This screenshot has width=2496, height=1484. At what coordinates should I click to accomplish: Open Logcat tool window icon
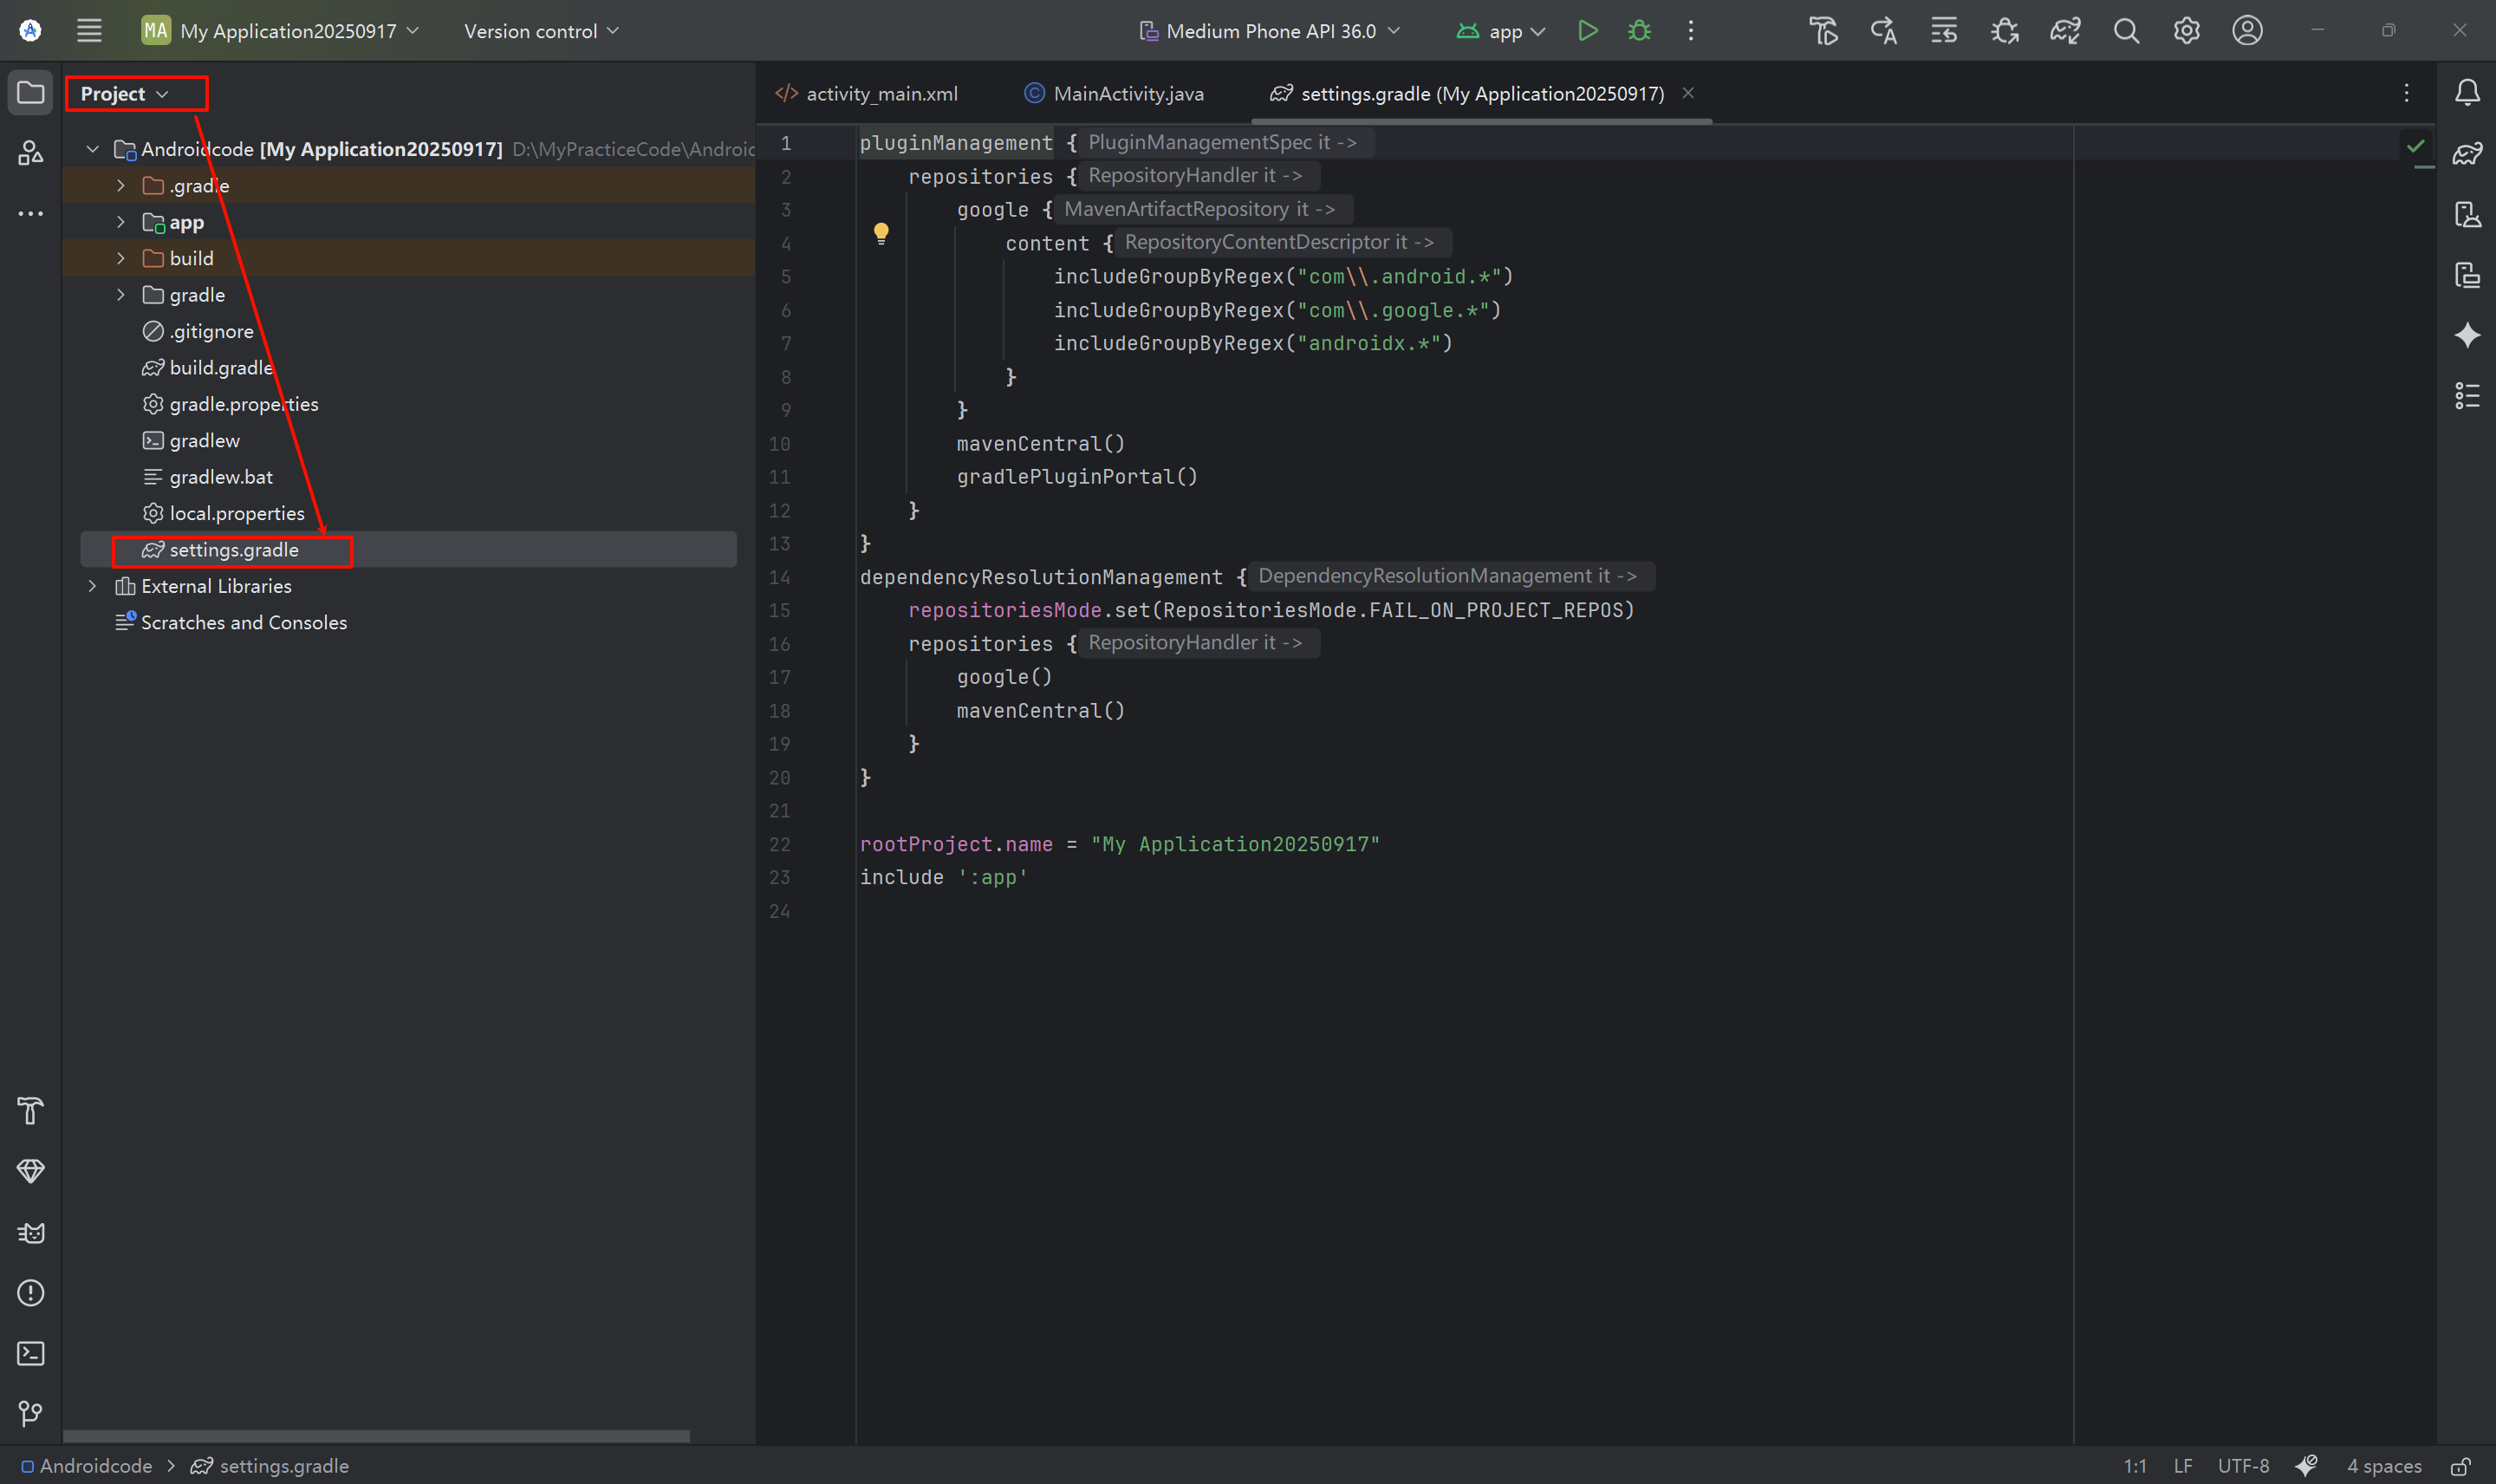[31, 1232]
